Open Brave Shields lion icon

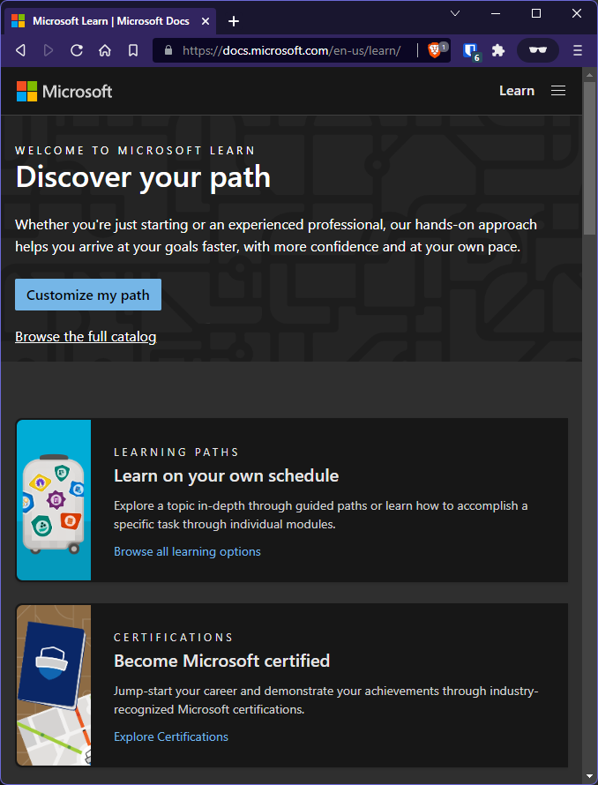435,50
